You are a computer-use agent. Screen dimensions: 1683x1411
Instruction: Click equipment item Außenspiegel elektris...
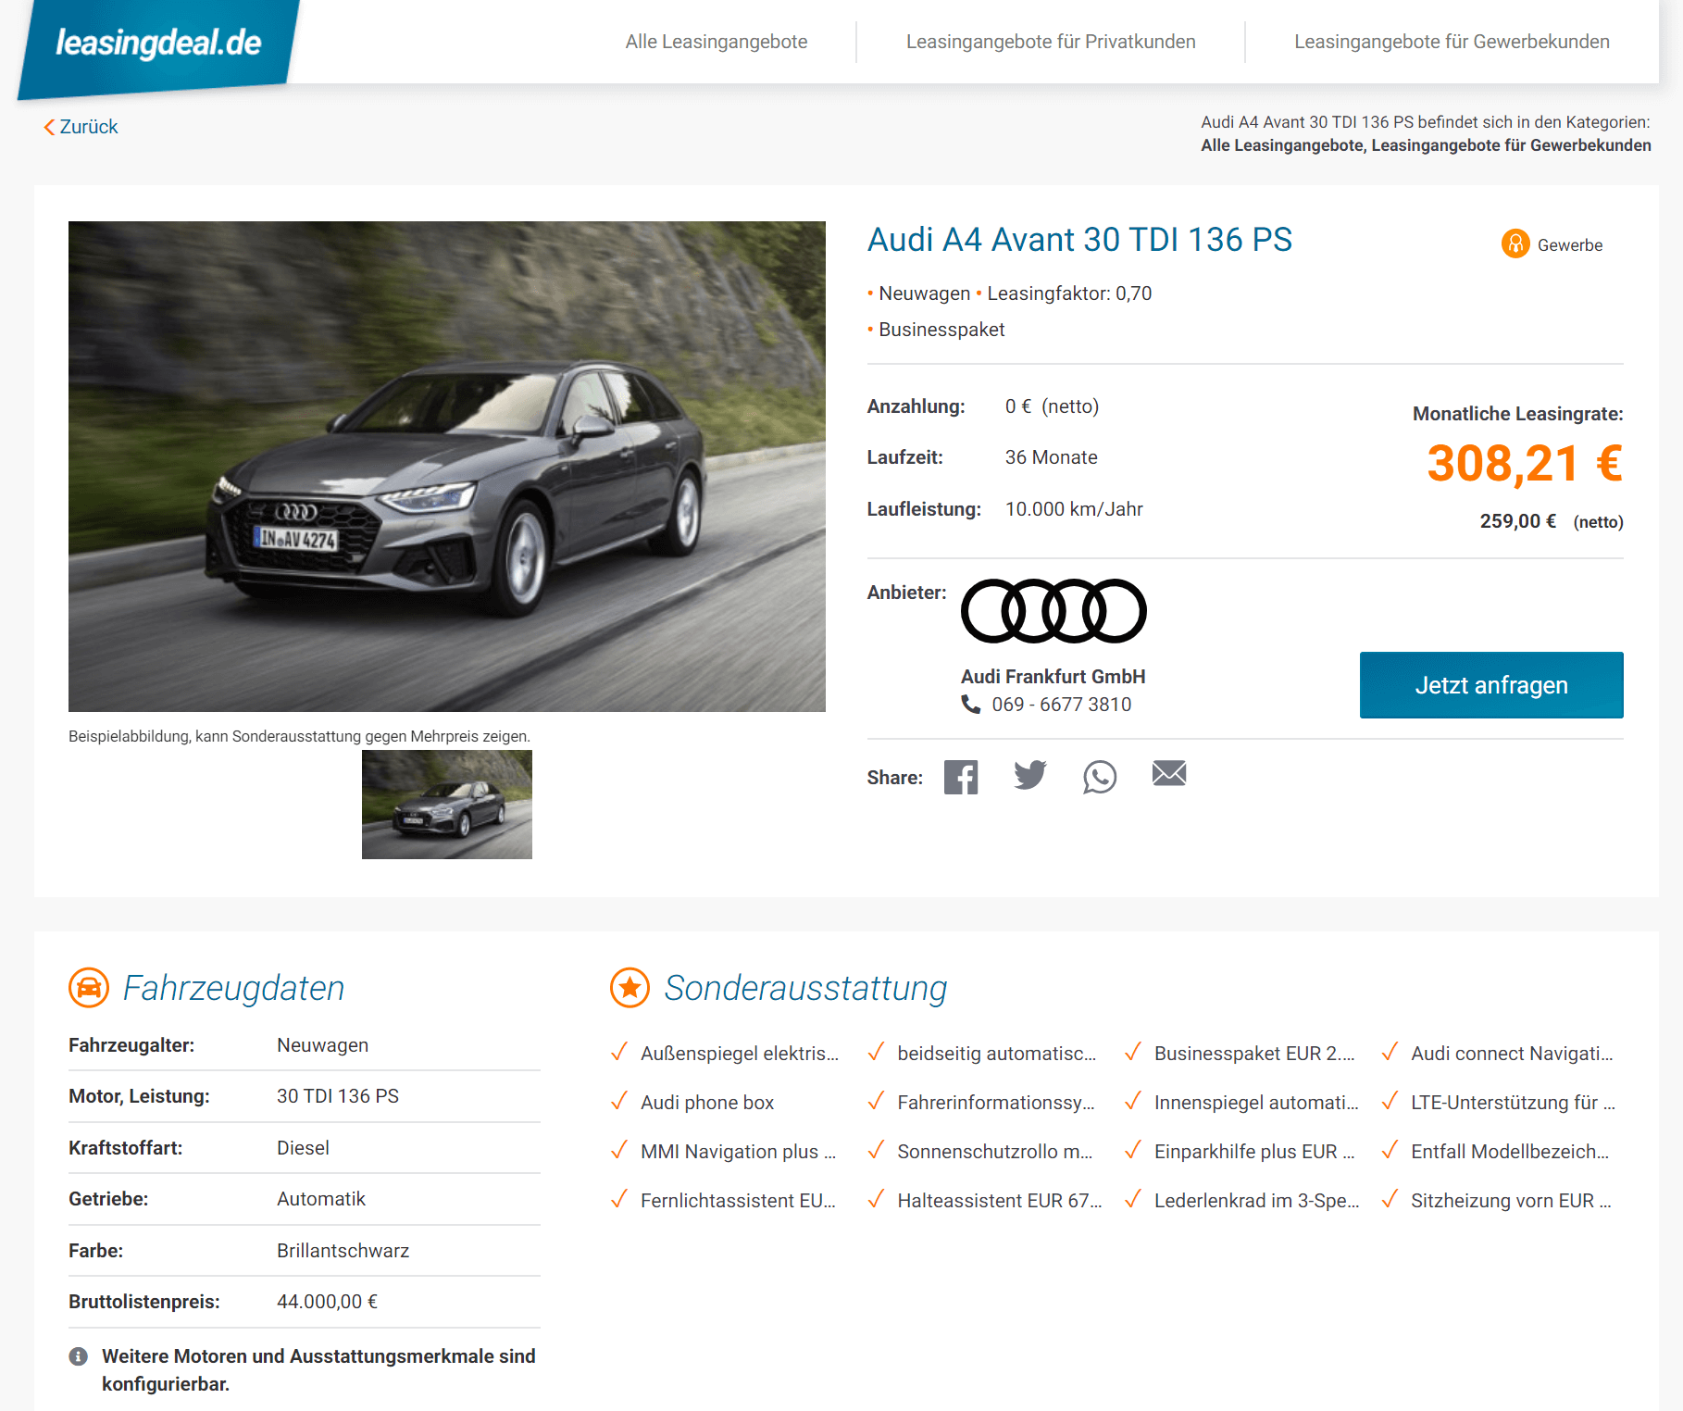(740, 1054)
